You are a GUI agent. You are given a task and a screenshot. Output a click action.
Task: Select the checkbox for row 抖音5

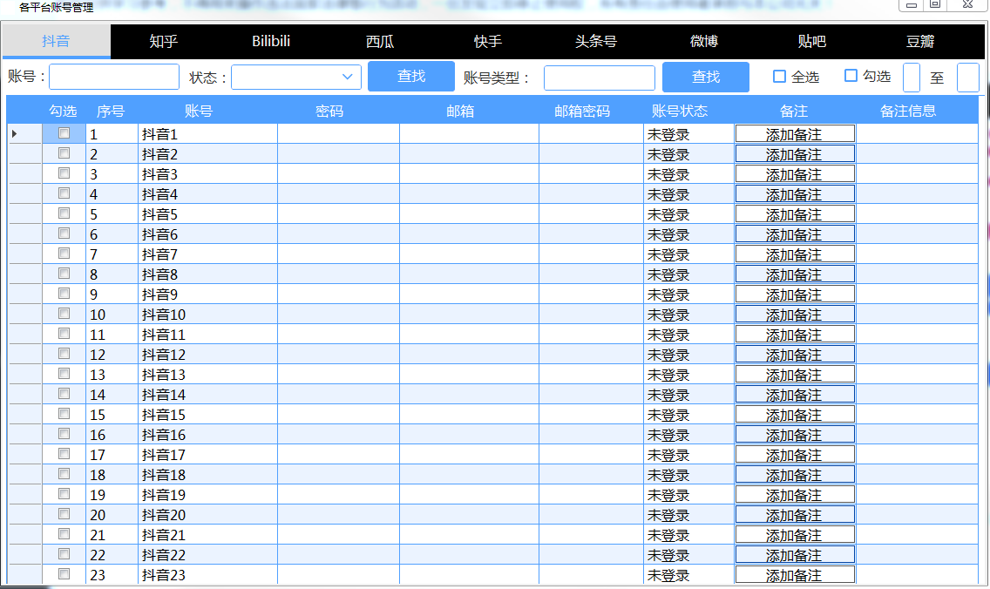click(x=64, y=213)
